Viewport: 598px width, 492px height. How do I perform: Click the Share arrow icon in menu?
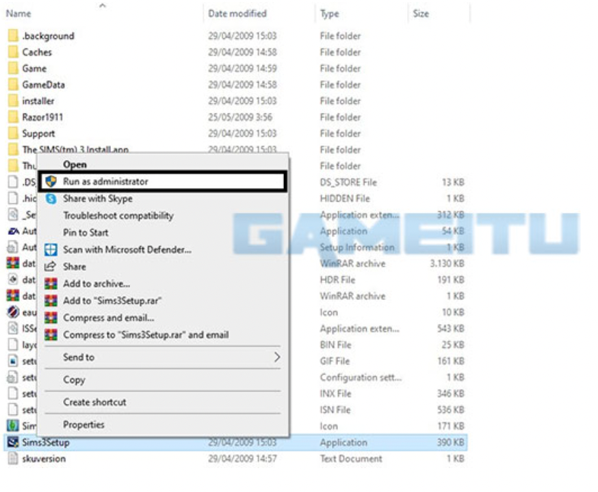pyautogui.click(x=51, y=266)
